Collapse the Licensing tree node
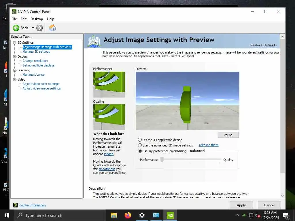This screenshot has height=221, width=295. pyautogui.click(x=14, y=70)
